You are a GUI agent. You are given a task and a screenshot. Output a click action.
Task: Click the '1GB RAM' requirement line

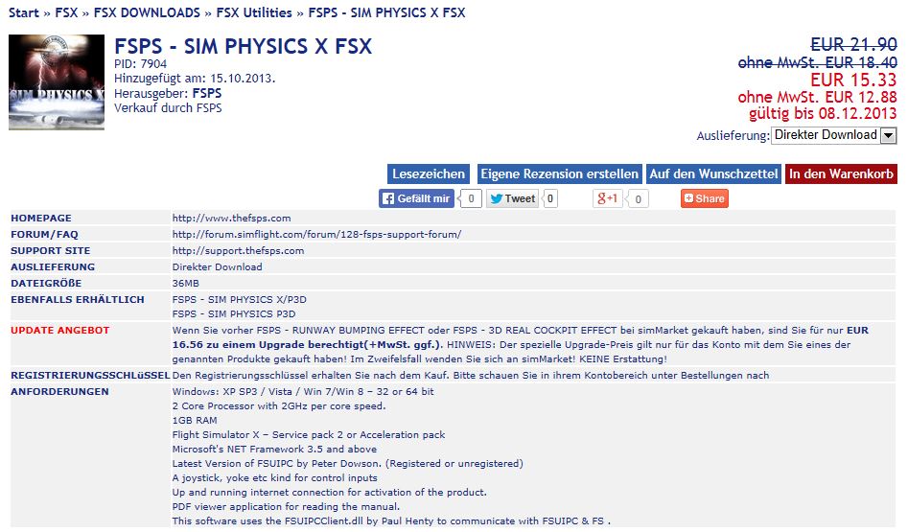(195, 420)
